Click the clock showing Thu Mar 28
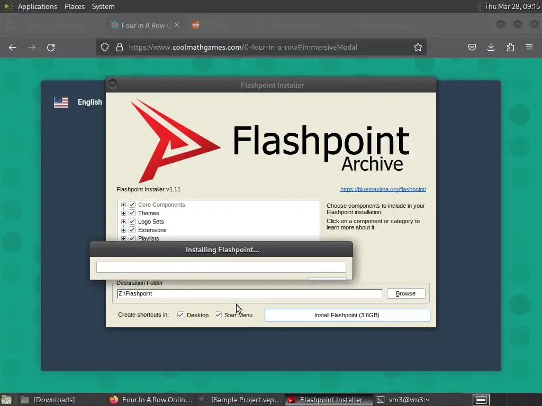The height and width of the screenshot is (406, 542). (x=512, y=6)
